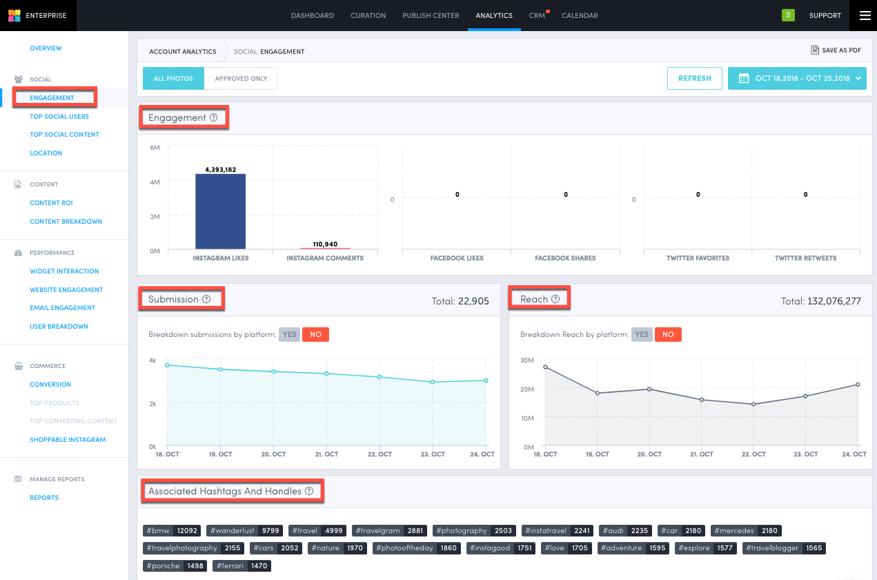Switch to the CRM tab

click(x=538, y=15)
